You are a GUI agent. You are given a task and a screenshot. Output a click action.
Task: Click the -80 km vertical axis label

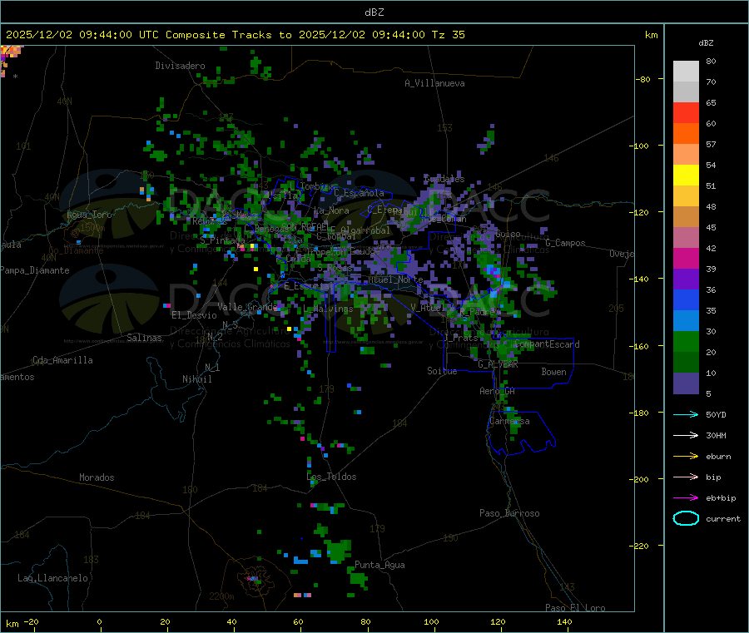642,79
